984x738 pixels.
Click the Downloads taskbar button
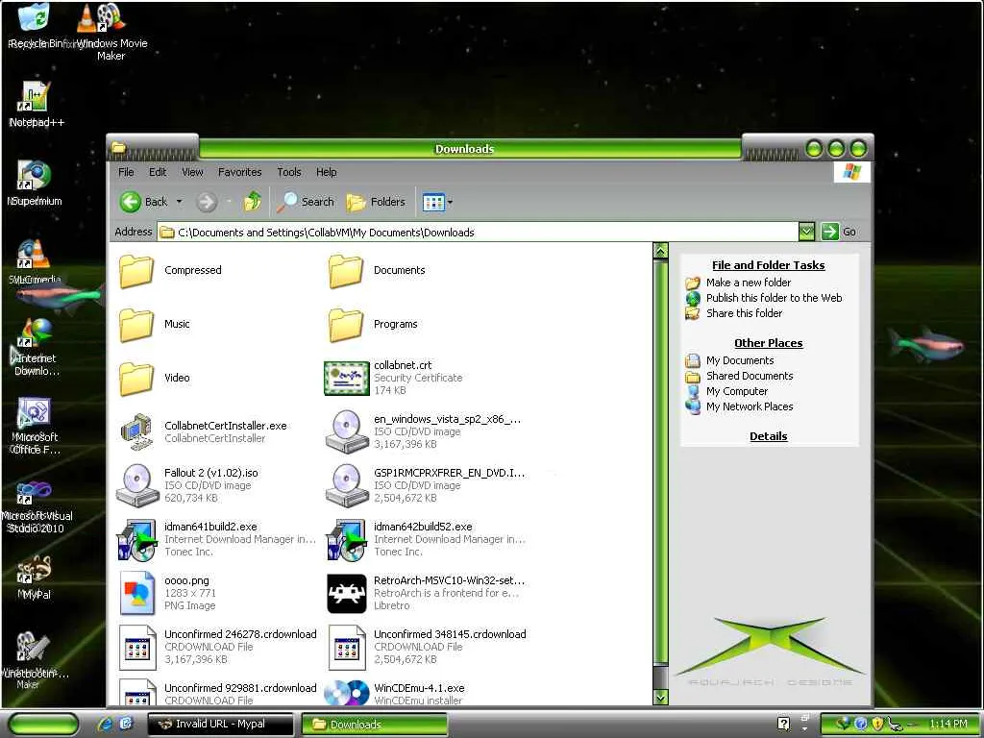point(375,725)
